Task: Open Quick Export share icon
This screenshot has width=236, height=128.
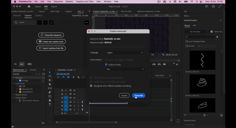Action: (213, 6)
